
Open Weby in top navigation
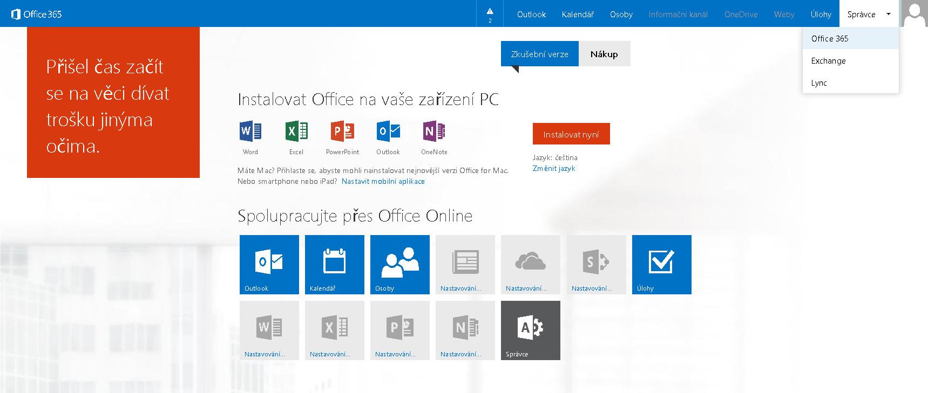click(x=784, y=15)
